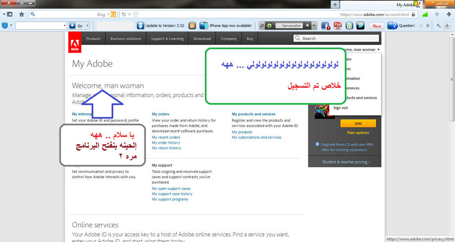Click the padlock icon in address bar
Viewport: 455px width, 242px height.
coord(413,14)
